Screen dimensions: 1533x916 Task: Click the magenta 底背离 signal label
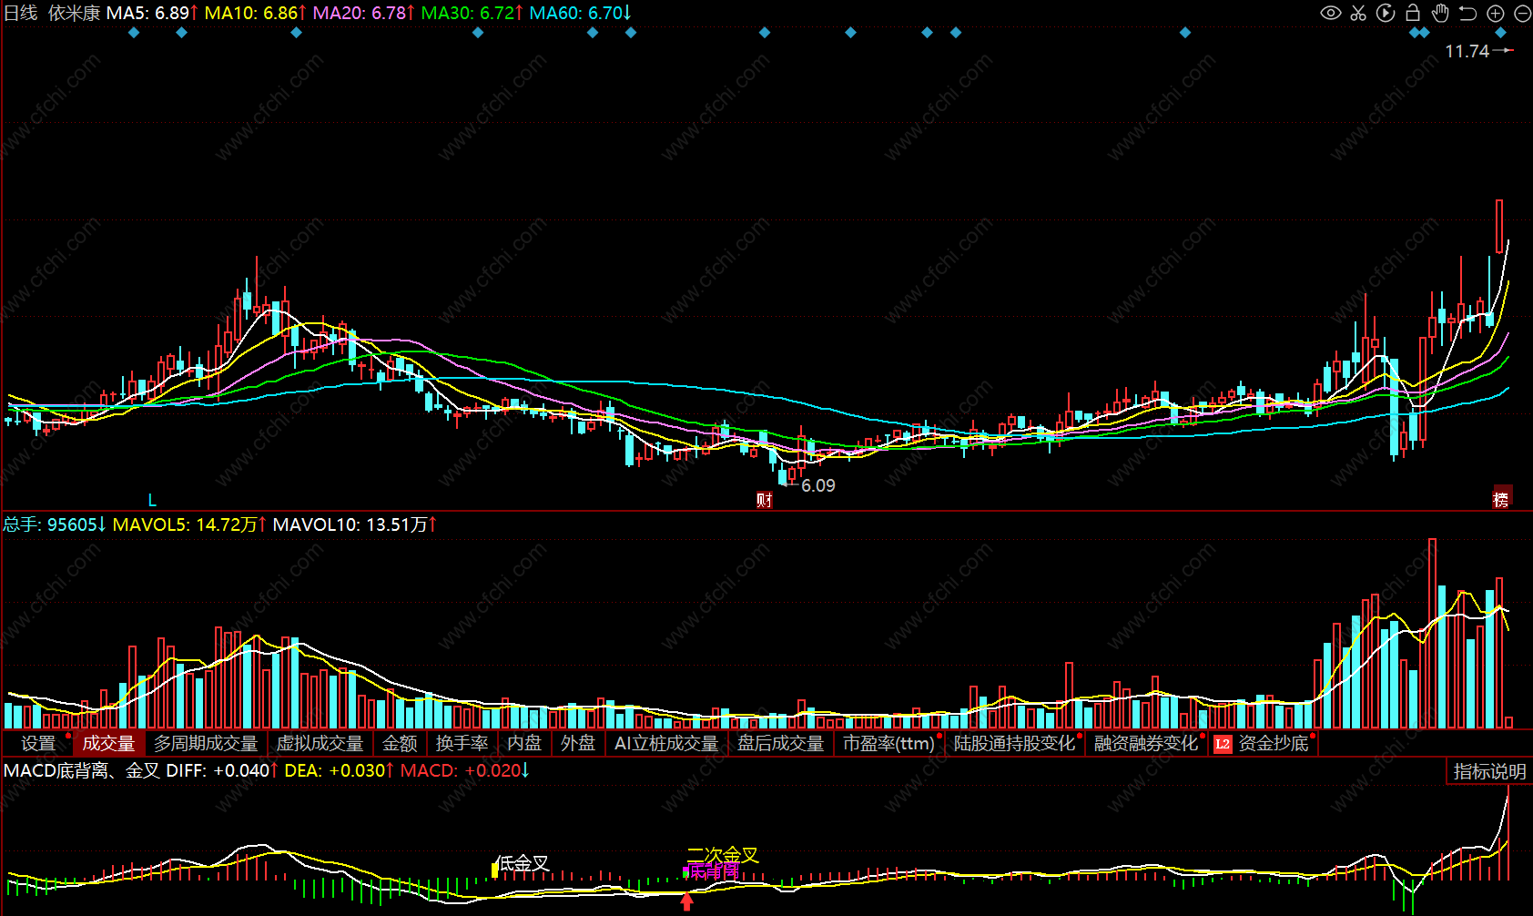(x=714, y=871)
